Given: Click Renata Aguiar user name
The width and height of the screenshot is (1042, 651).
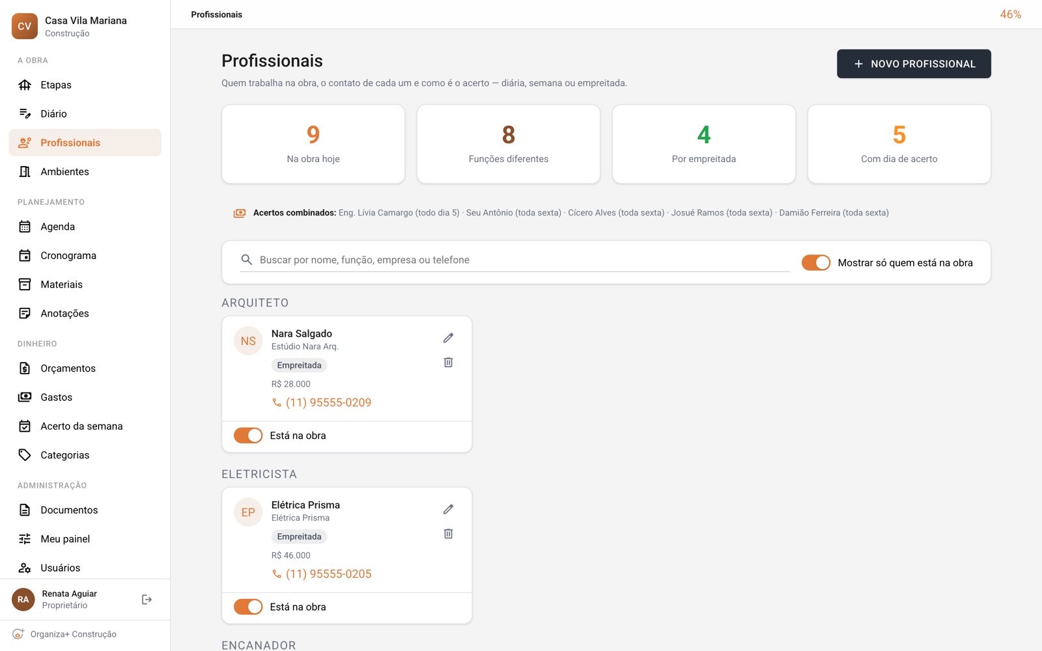Looking at the screenshot, I should [70, 594].
